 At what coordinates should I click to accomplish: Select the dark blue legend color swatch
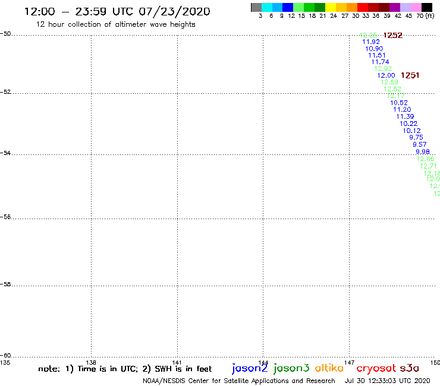pyautogui.click(x=288, y=7)
